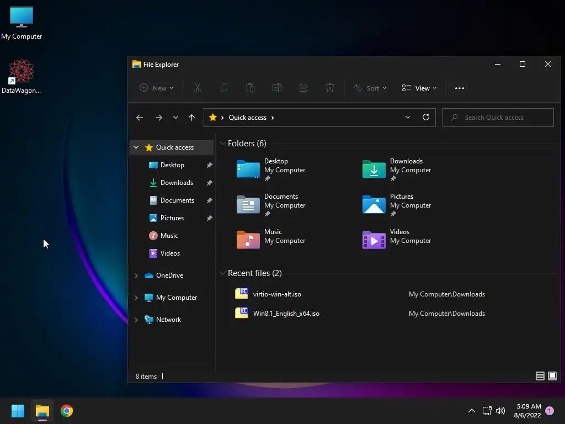Refresh the Quick access view
This screenshot has width=565, height=424.
tap(426, 117)
